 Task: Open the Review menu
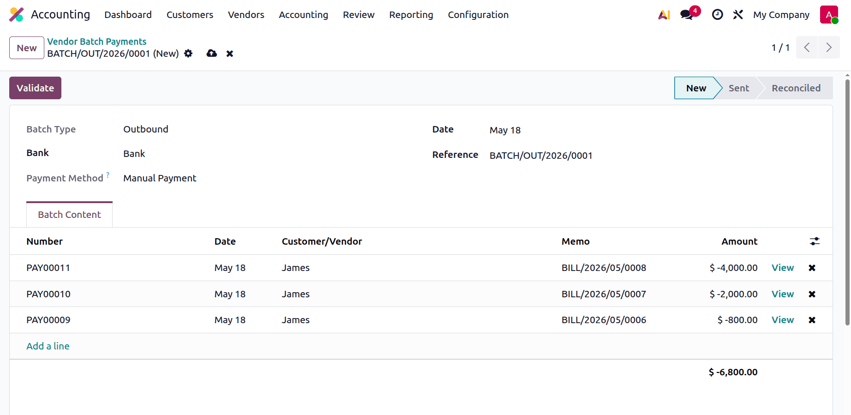tap(359, 15)
